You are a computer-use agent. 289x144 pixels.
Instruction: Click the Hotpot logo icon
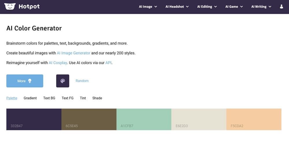[x=10, y=6]
